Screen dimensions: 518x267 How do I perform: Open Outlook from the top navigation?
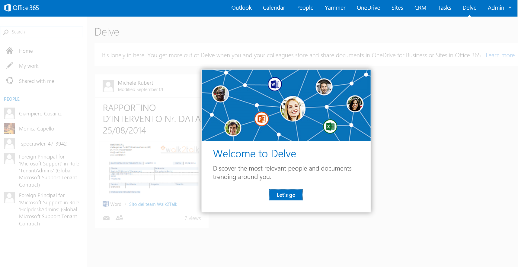click(241, 8)
